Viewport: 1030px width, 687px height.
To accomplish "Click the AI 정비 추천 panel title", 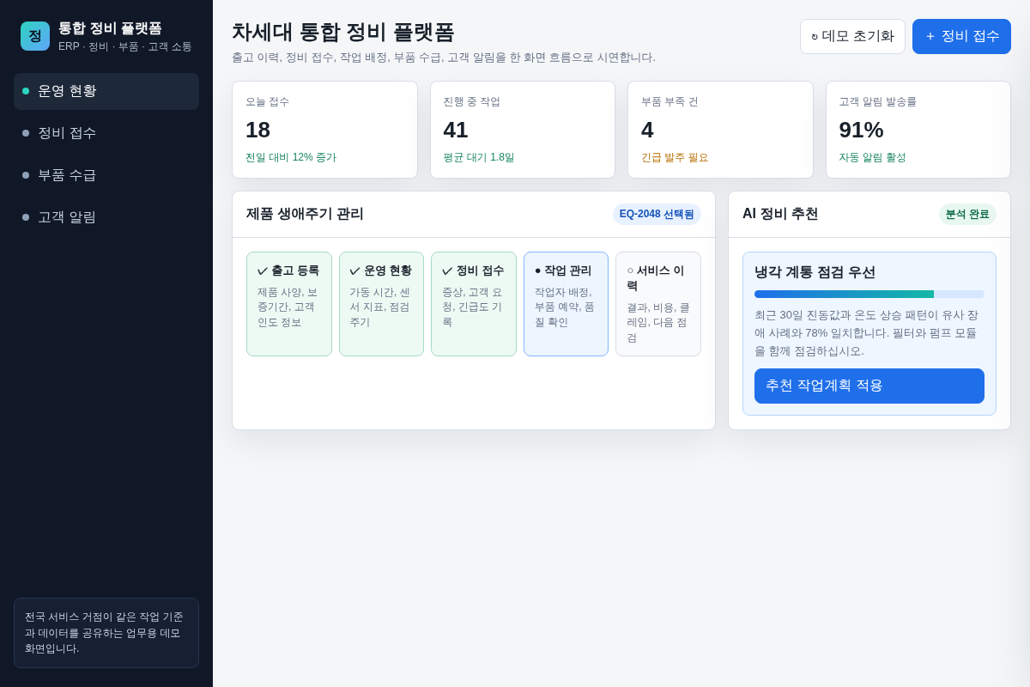I will pos(780,214).
